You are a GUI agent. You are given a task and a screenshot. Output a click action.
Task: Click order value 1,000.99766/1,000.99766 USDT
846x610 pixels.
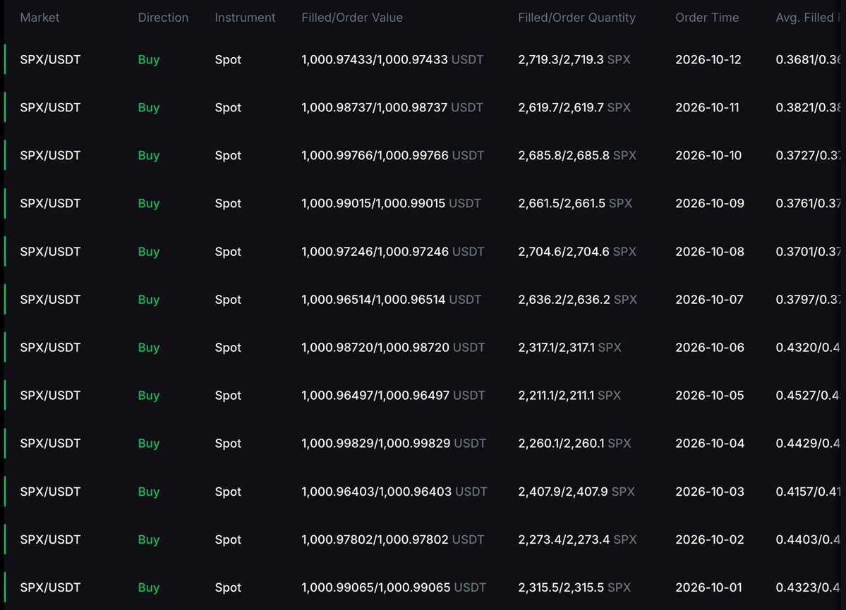tap(393, 155)
